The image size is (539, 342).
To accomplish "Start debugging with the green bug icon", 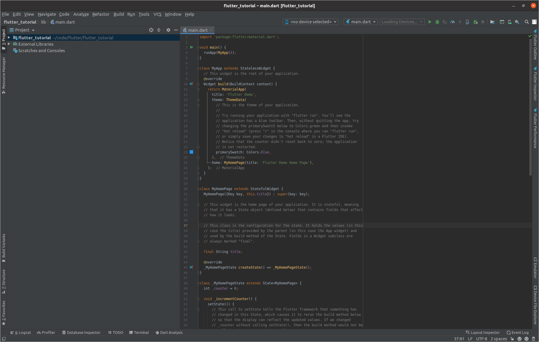I will tap(437, 22).
